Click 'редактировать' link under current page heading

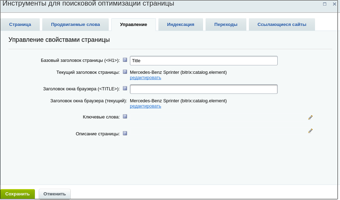point(145,78)
